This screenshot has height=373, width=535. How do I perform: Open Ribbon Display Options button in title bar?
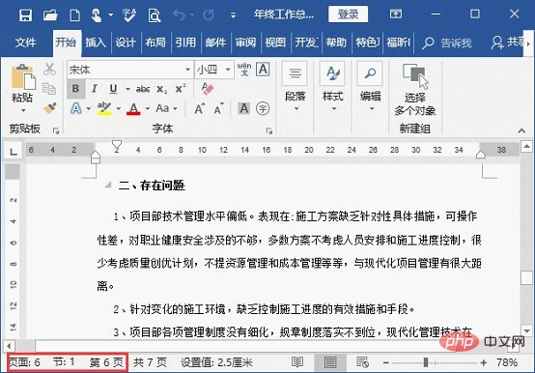pos(396,14)
